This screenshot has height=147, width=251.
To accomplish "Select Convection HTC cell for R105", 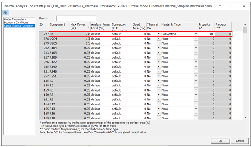I will [122, 53].
